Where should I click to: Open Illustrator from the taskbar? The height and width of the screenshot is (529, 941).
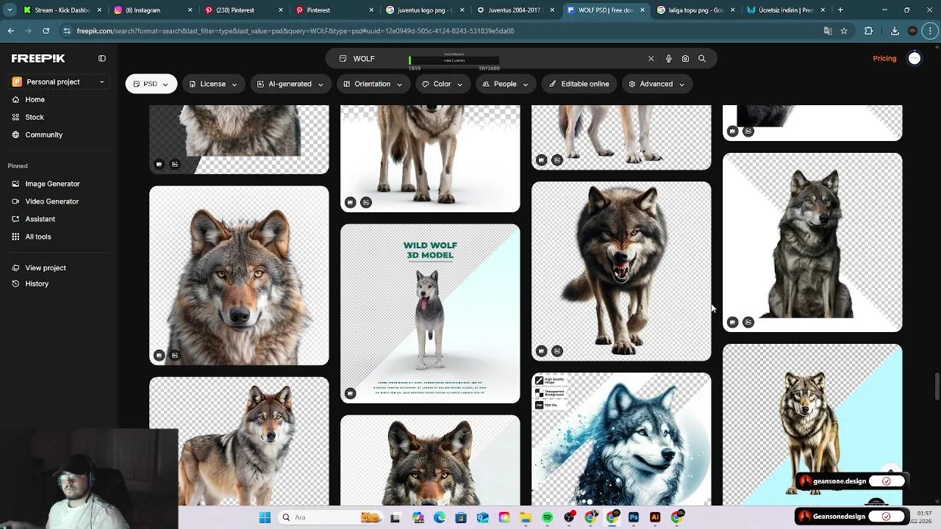tap(655, 517)
